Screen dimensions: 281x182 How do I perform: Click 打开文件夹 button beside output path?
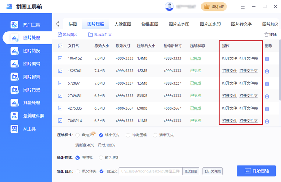pyautogui.click(x=213, y=171)
